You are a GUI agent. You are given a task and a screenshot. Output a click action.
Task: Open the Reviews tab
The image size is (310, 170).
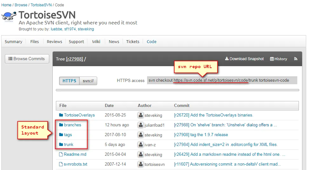pyautogui.click(x=54, y=41)
